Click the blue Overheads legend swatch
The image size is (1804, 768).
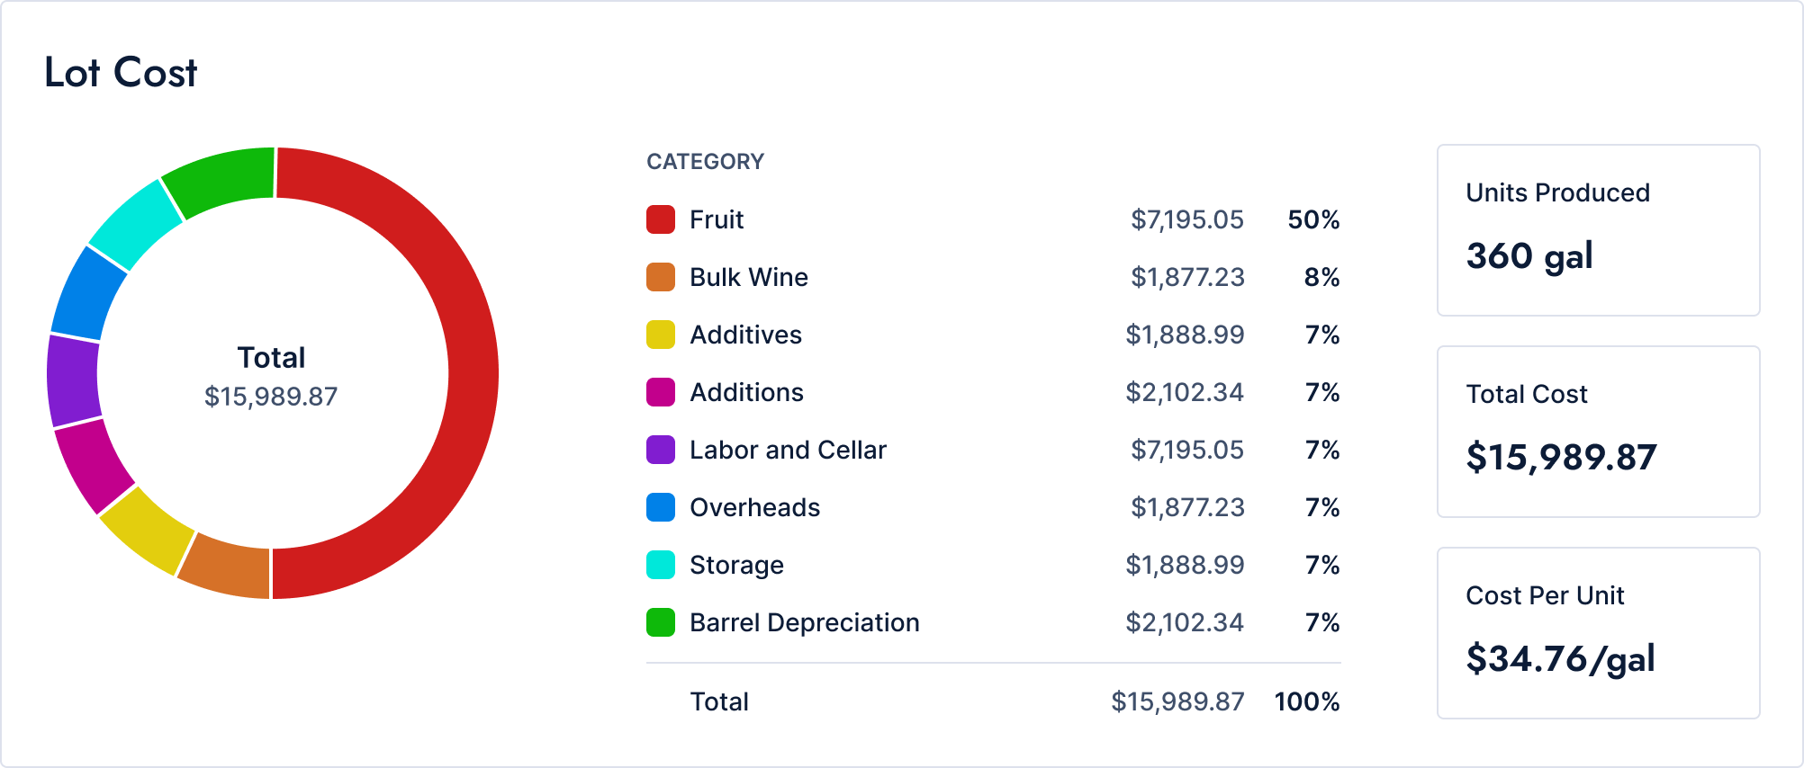click(661, 507)
